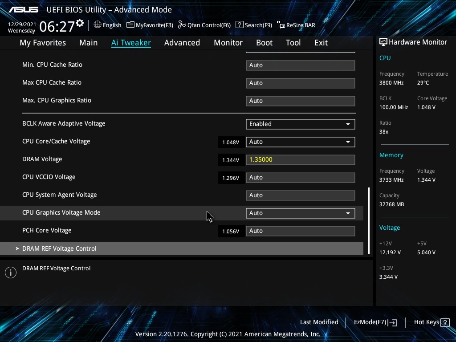Open CPU Graphics Voltage Mode dropdown

click(301, 213)
